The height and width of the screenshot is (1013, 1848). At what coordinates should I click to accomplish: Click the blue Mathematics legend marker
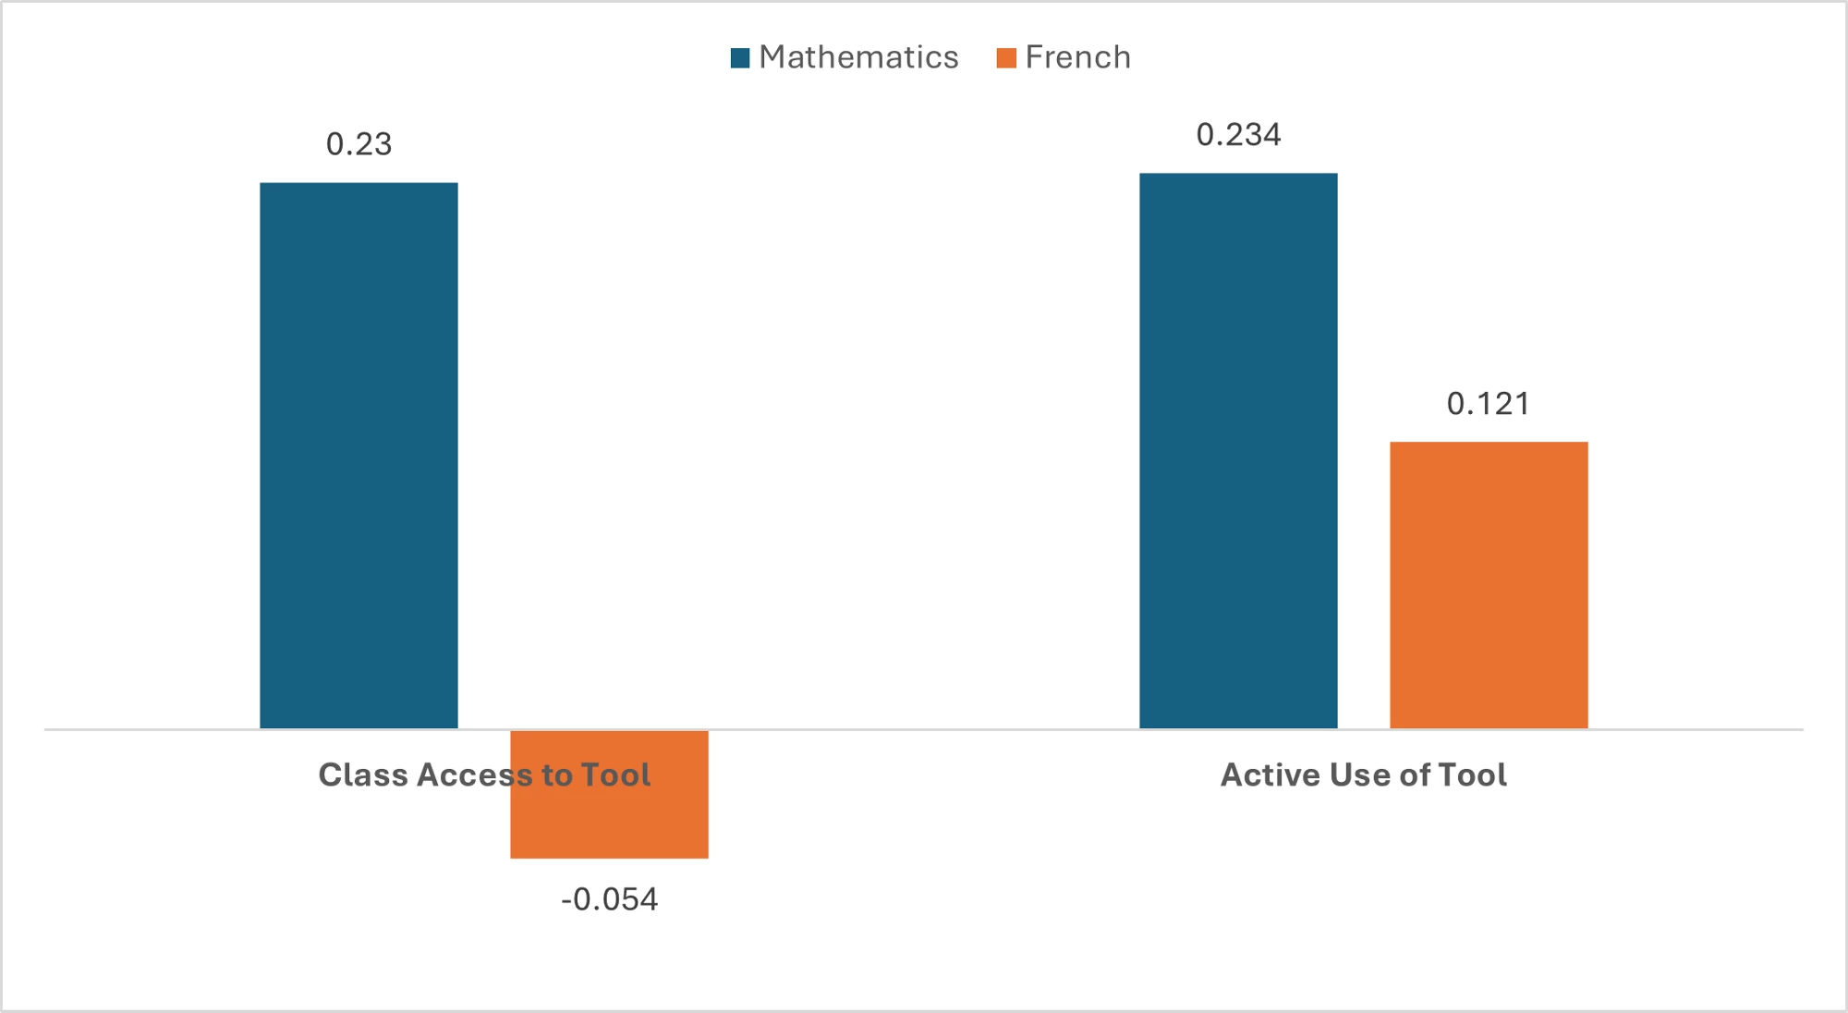[740, 58]
